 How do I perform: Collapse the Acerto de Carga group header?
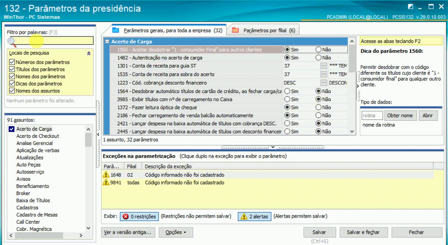[107, 41]
